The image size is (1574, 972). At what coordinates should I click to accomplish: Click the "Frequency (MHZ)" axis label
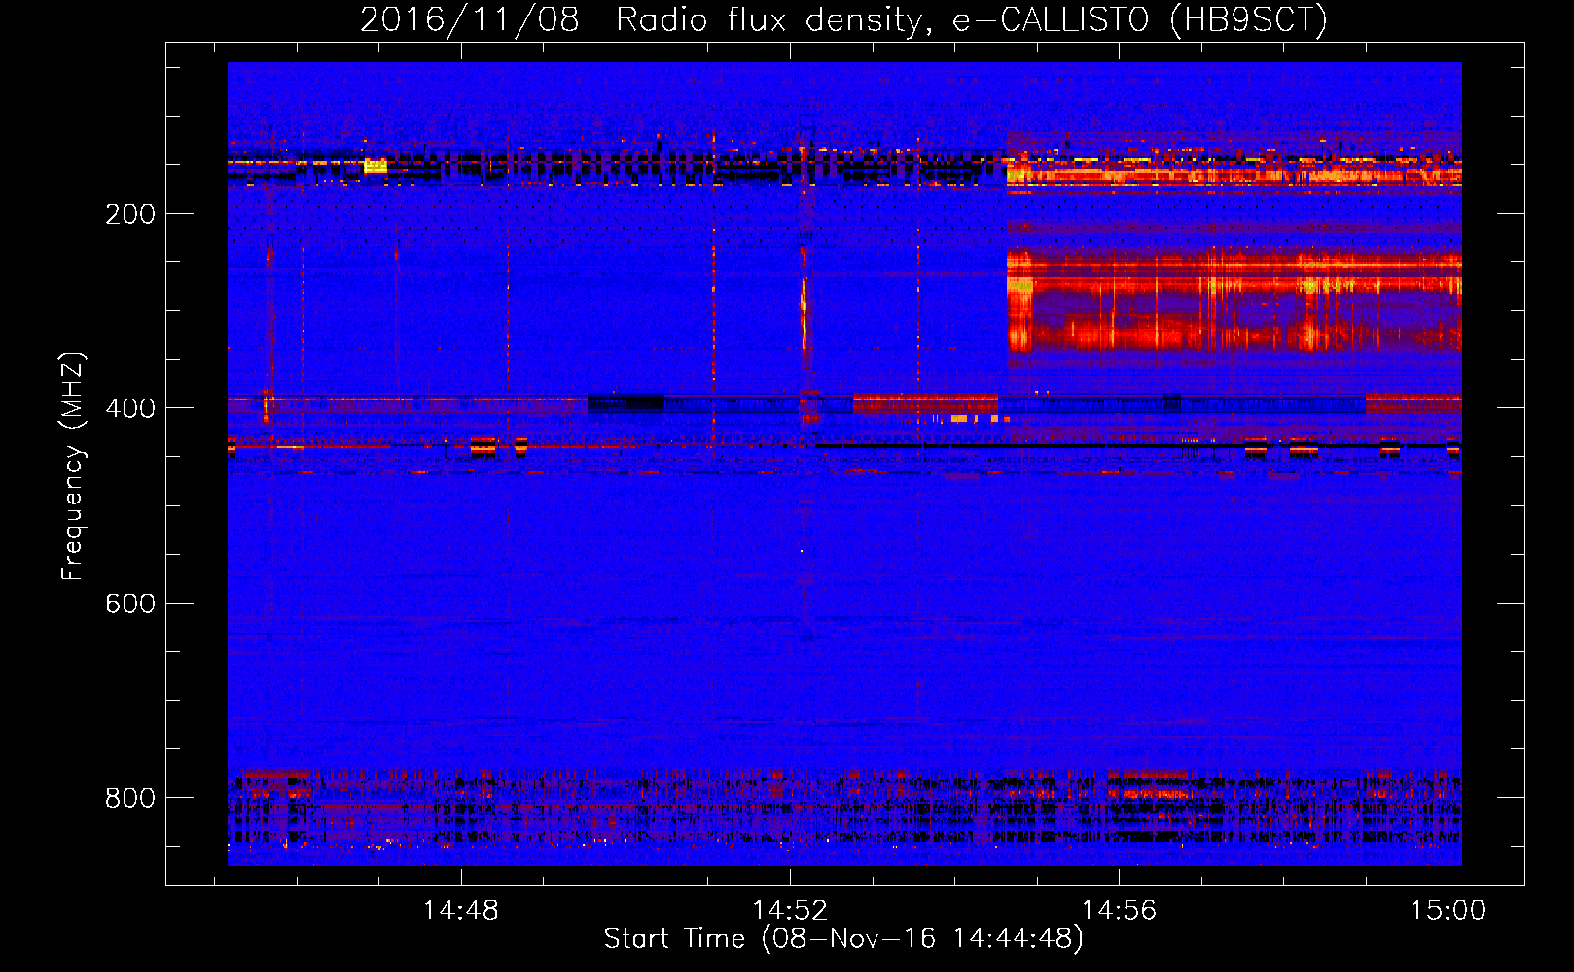click(73, 467)
